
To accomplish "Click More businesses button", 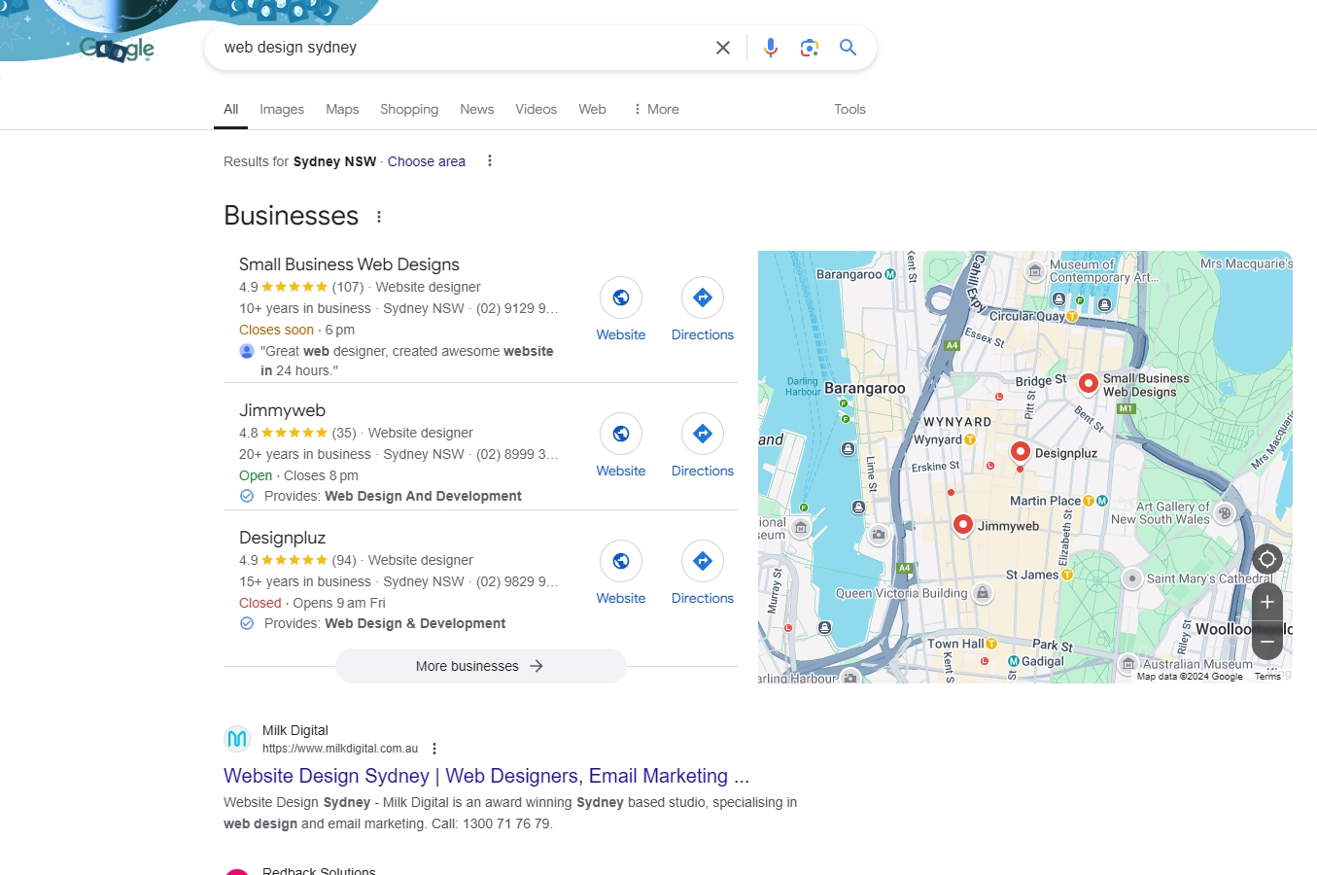I will (480, 666).
